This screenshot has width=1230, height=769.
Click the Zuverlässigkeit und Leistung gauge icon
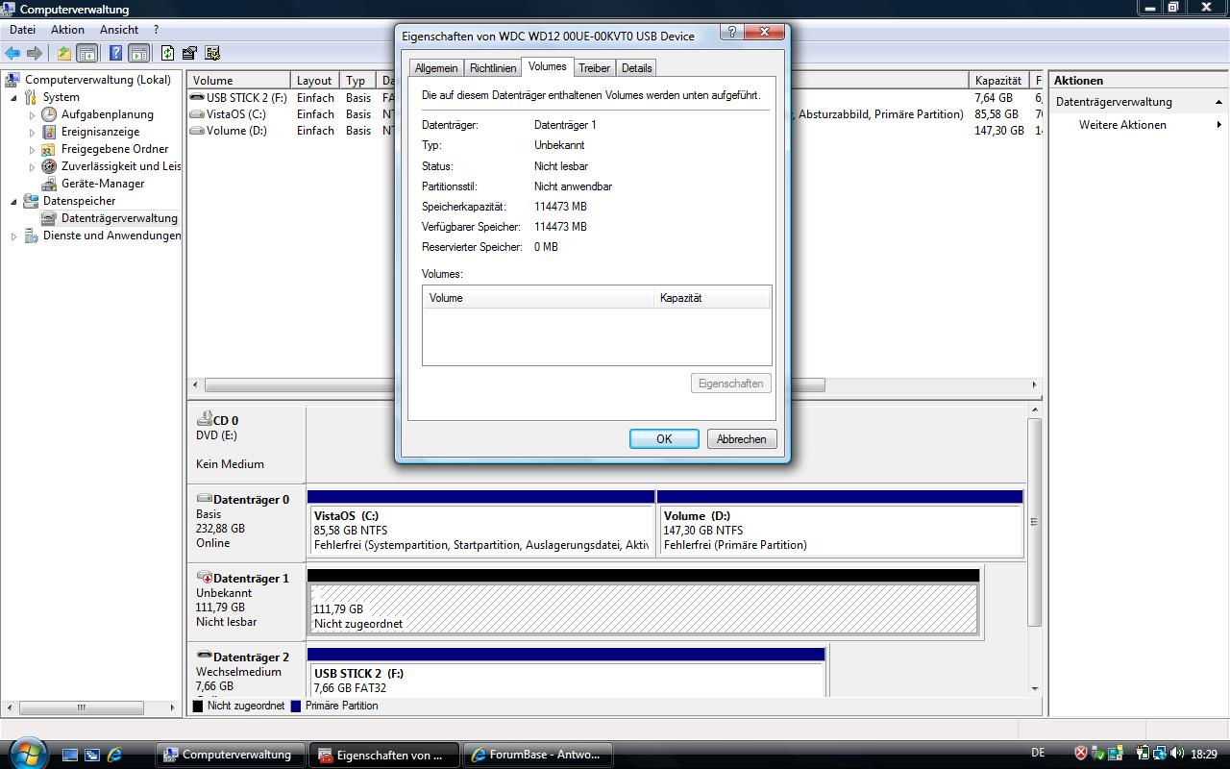tap(49, 166)
